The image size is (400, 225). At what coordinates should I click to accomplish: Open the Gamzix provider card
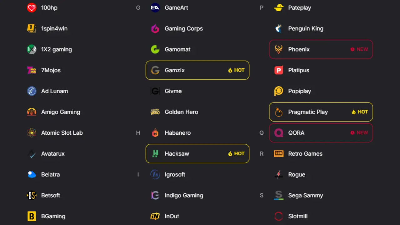[197, 70]
